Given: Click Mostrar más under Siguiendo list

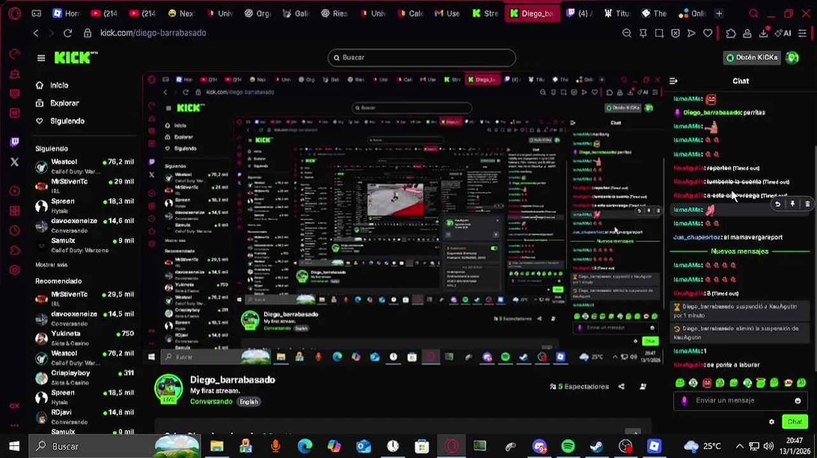Looking at the screenshot, I should 52,265.
